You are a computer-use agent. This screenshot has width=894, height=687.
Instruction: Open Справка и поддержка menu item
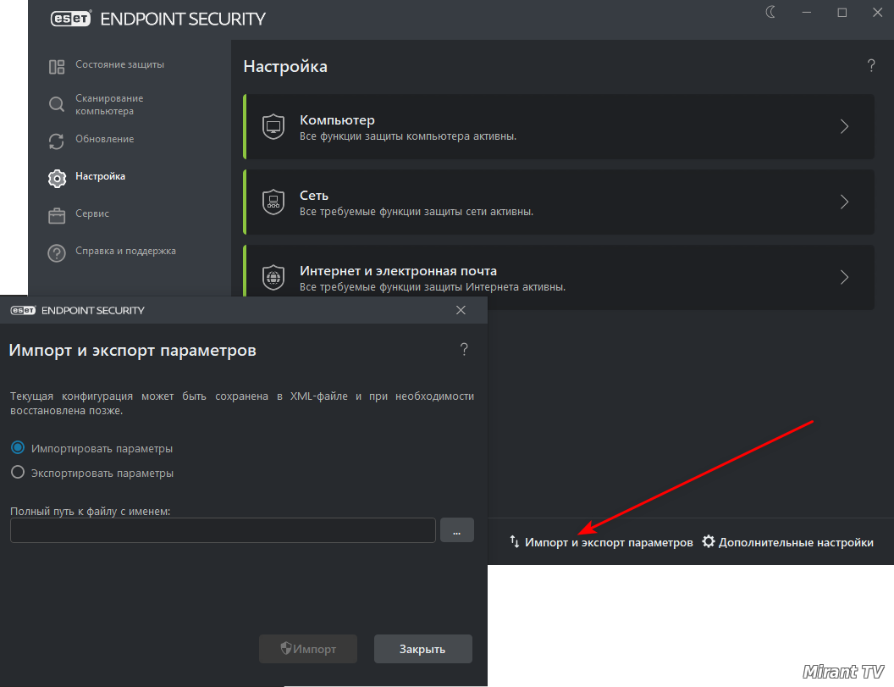125,251
